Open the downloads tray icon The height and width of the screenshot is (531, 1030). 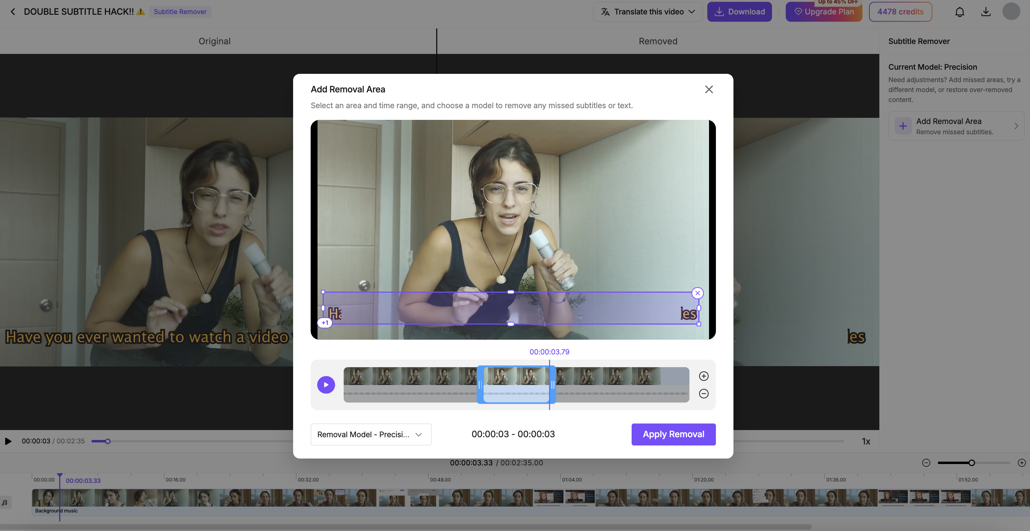[986, 12]
